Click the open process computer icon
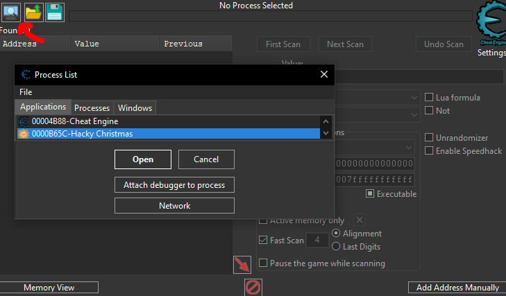Viewport: 506px width, 296px height. tap(11, 12)
